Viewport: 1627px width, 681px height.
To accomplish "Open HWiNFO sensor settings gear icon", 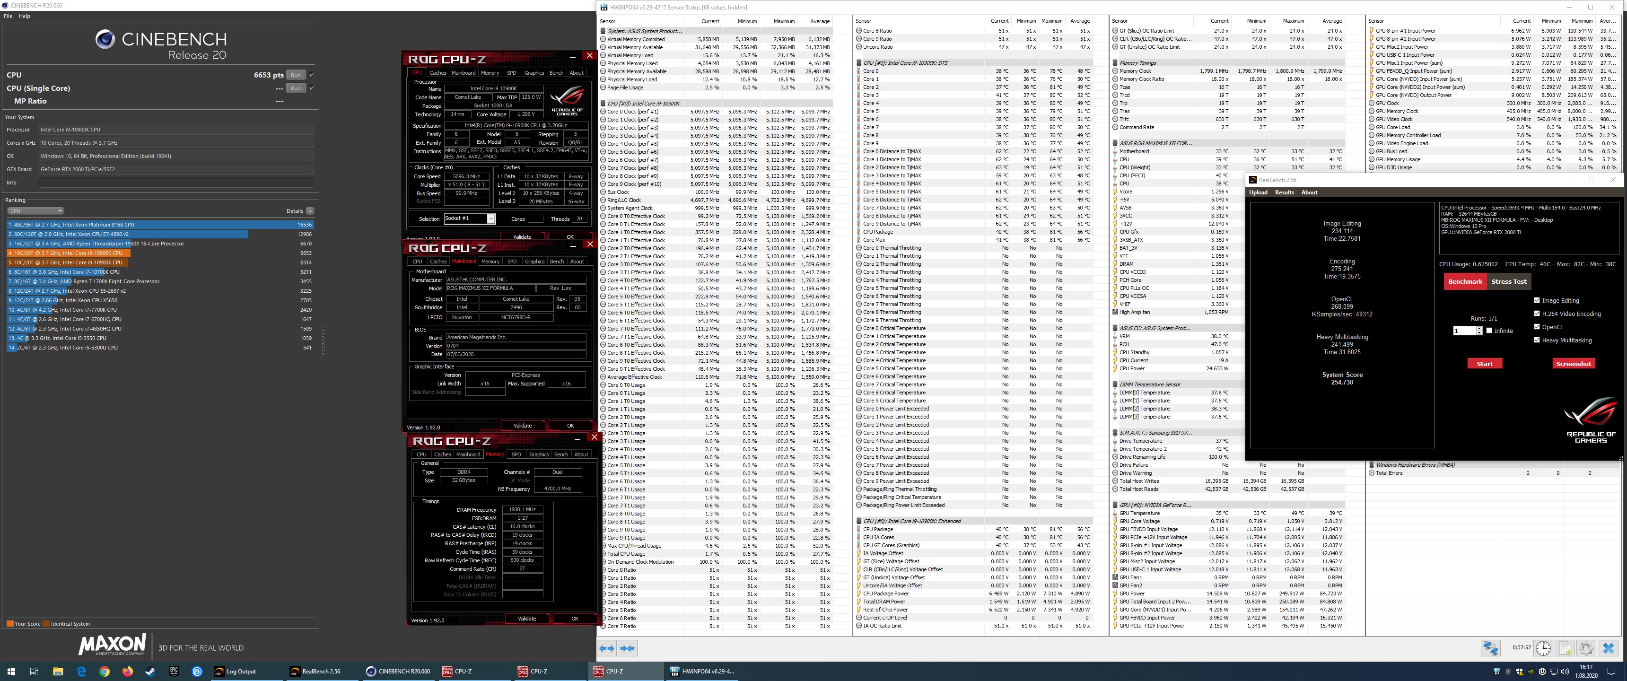I will pos(1587,648).
